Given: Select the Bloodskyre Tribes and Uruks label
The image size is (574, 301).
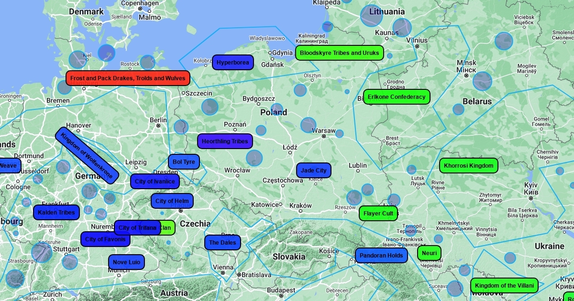Looking at the screenshot, I should (339, 53).
